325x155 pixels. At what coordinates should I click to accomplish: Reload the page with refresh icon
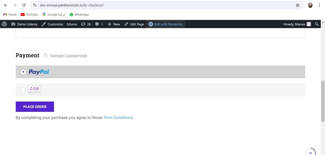click(x=24, y=5)
